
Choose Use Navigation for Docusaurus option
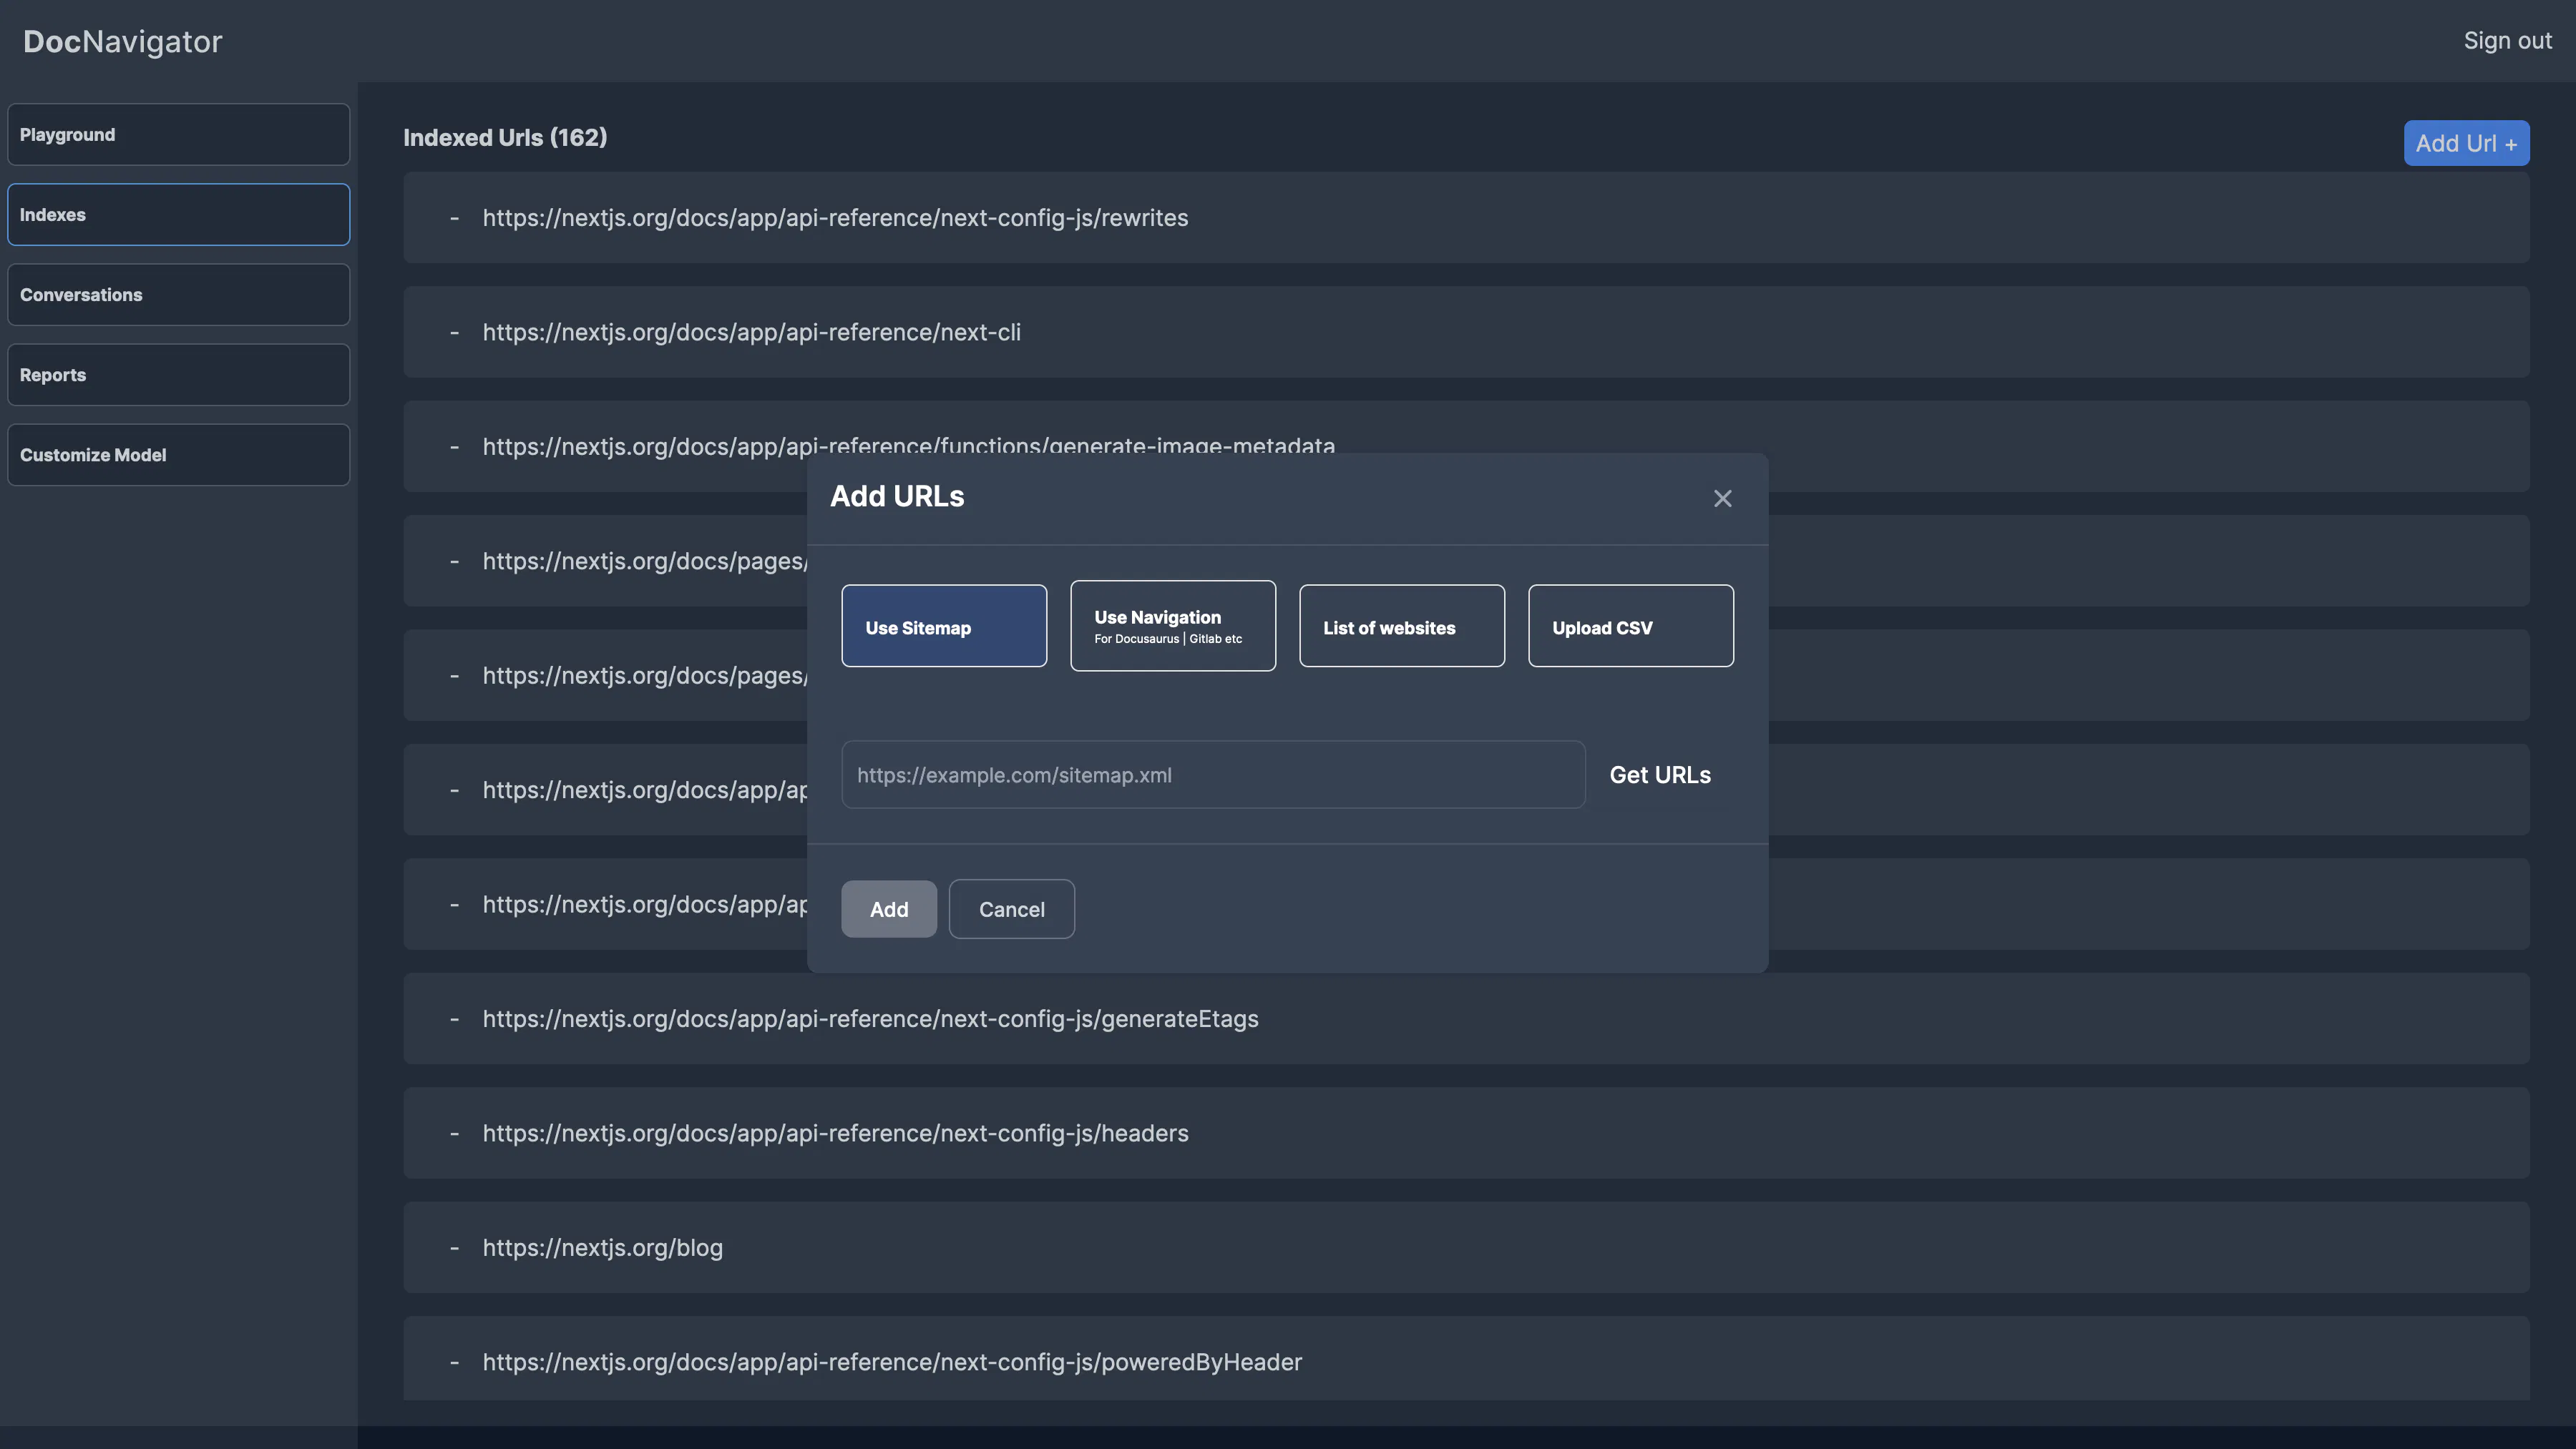coord(1173,626)
